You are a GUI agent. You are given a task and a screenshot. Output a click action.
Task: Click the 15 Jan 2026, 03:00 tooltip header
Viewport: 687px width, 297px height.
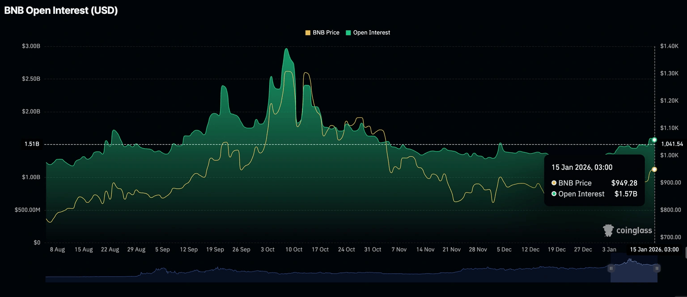click(581, 167)
